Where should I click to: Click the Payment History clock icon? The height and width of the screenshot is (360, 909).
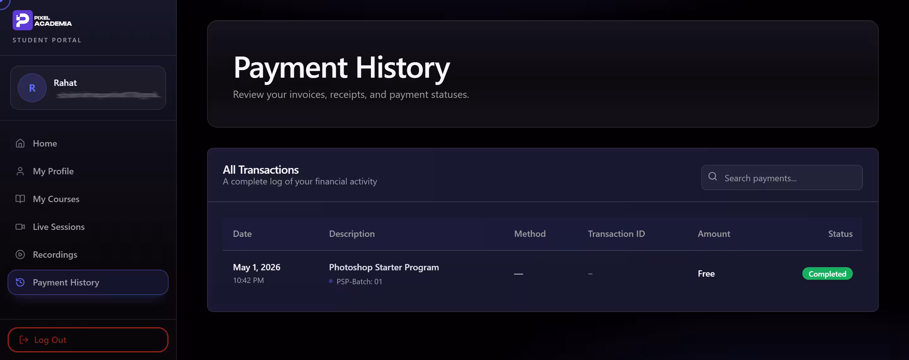(20, 282)
